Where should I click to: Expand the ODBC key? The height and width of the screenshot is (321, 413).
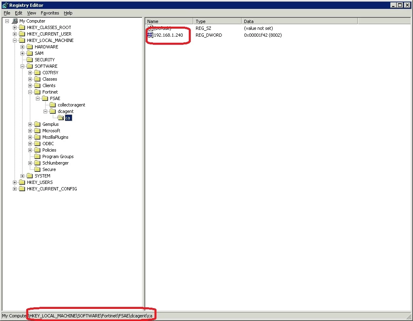pos(30,144)
